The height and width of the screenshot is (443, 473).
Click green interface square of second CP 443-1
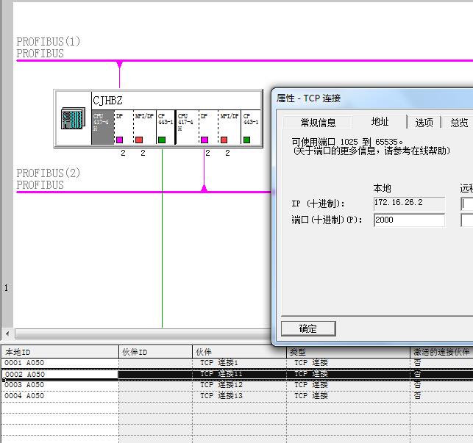246,140
